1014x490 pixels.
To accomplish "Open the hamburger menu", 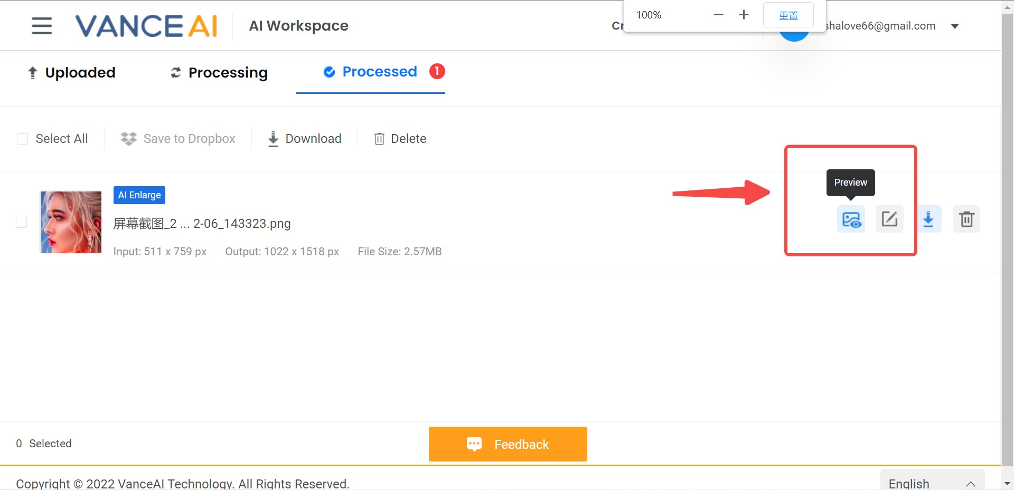I will pyautogui.click(x=42, y=26).
